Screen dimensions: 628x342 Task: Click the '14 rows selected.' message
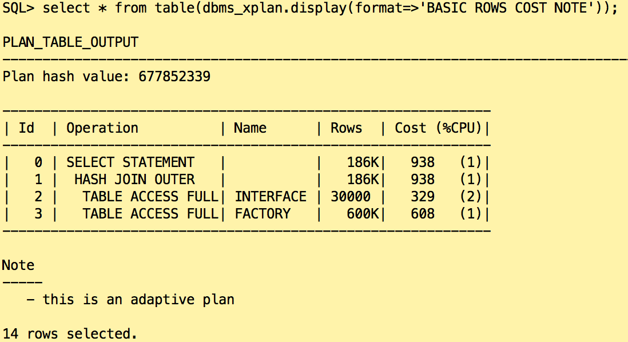click(x=70, y=334)
